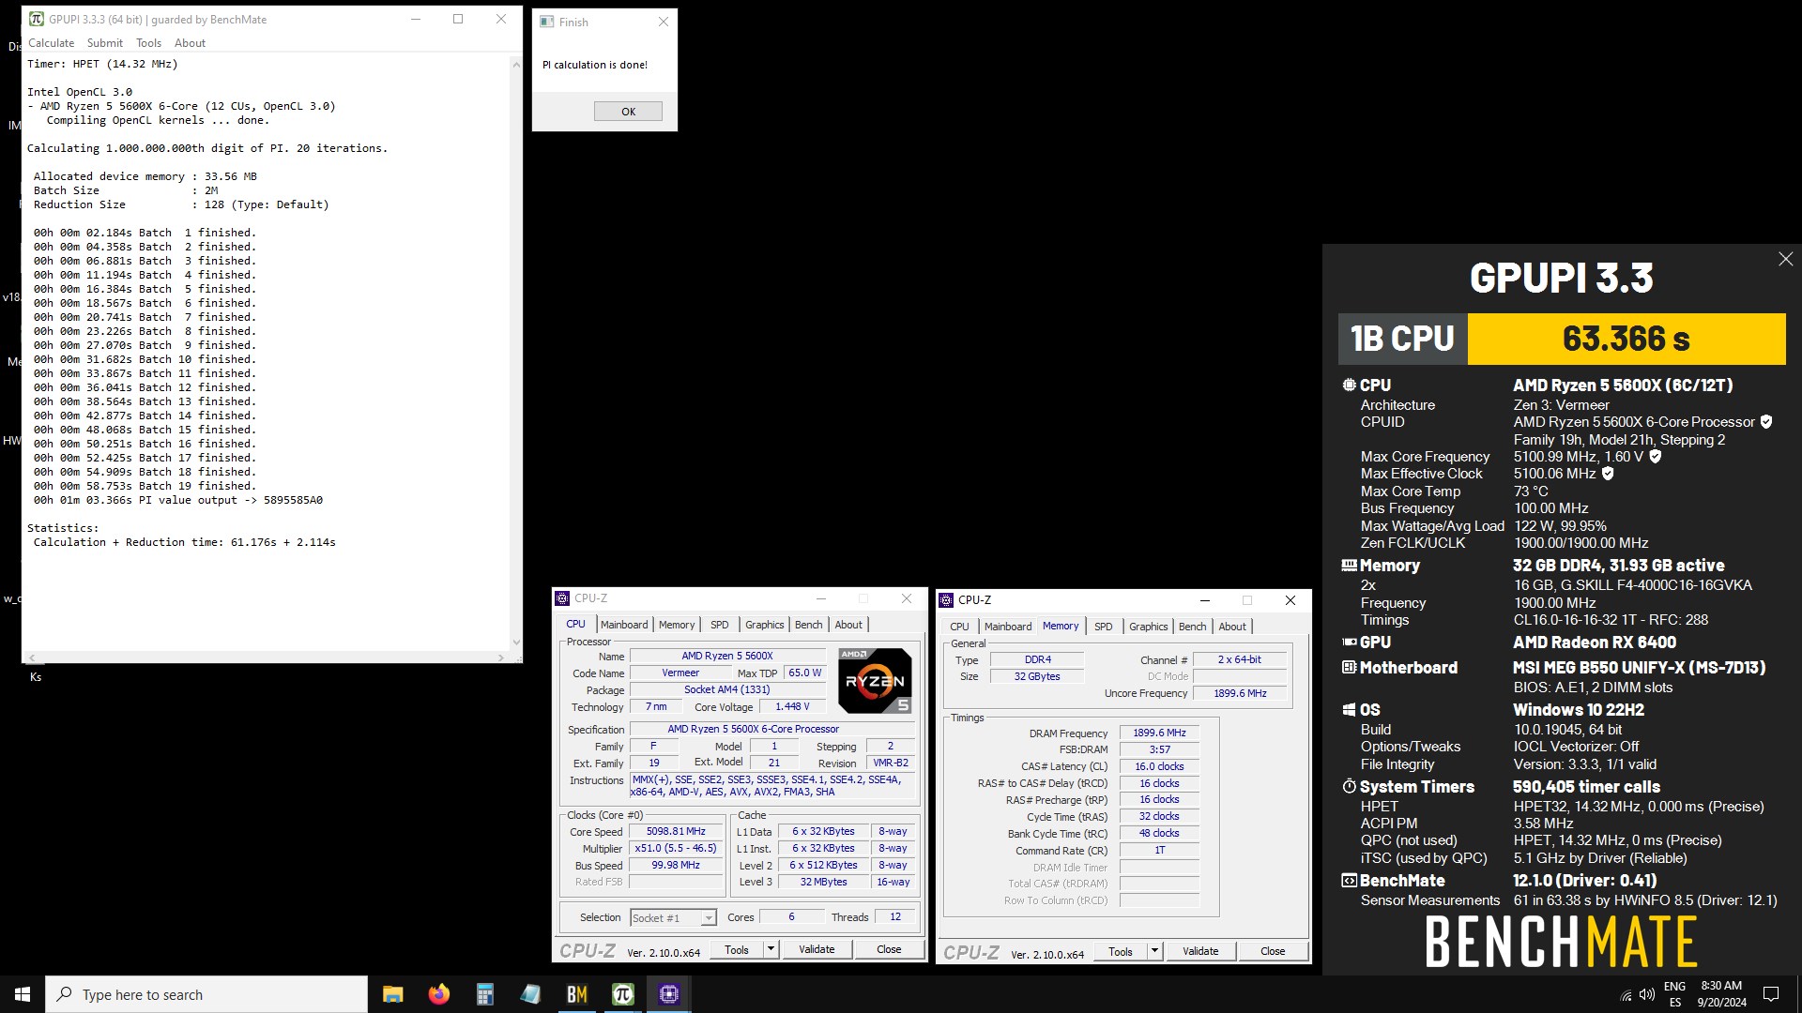Select Bench tab in right CPU-Z window
Viewport: 1802px width, 1013px height.
coord(1192,627)
